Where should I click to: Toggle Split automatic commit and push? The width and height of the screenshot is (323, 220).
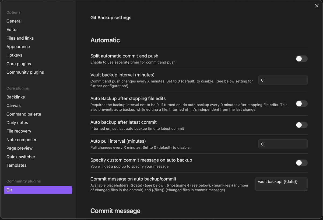(301, 59)
